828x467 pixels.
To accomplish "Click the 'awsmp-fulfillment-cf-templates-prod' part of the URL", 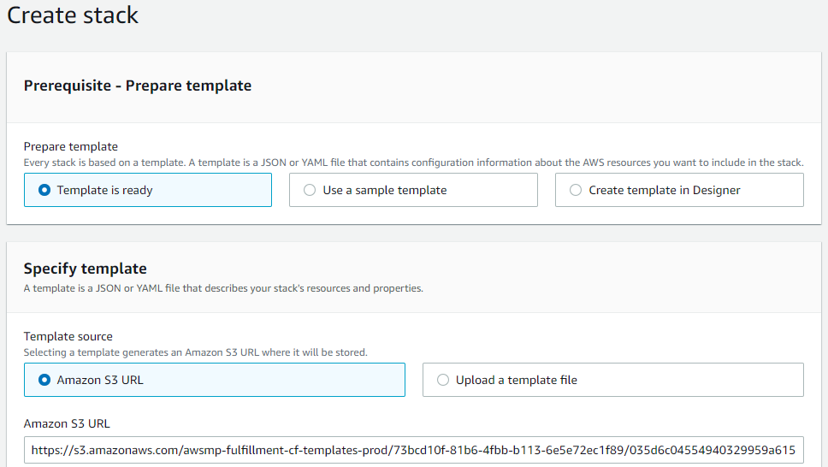I will coord(285,450).
